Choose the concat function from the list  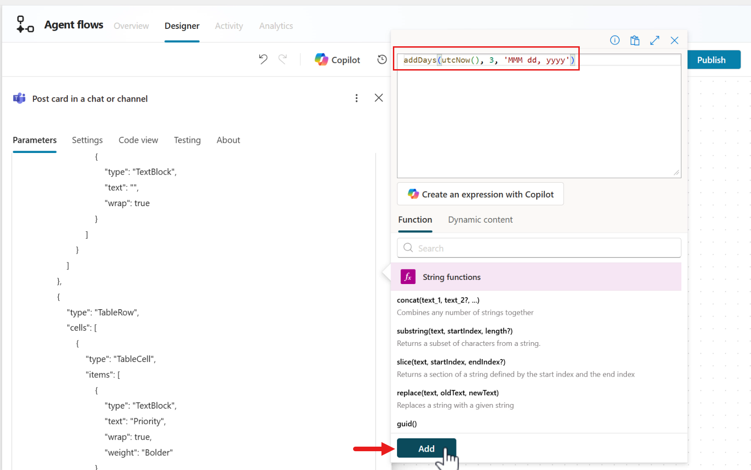pos(438,301)
